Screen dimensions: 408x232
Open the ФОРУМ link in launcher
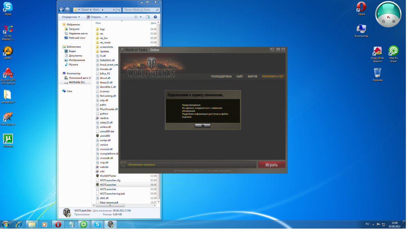[x=252, y=77]
